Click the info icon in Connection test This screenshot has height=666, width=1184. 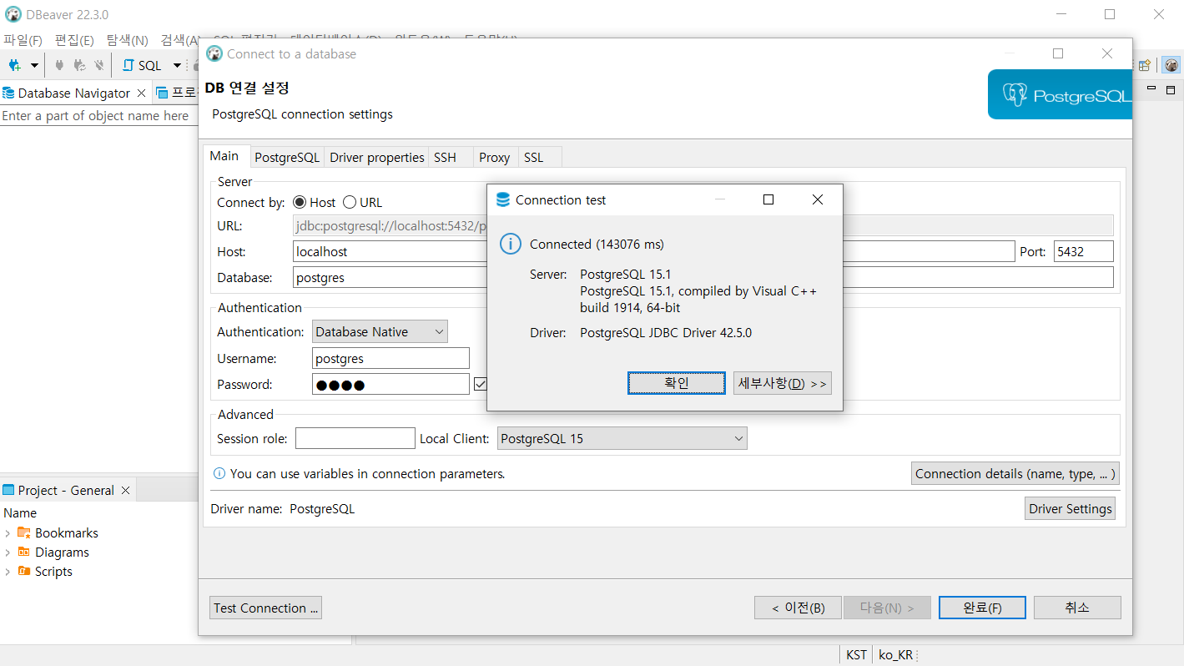(510, 244)
